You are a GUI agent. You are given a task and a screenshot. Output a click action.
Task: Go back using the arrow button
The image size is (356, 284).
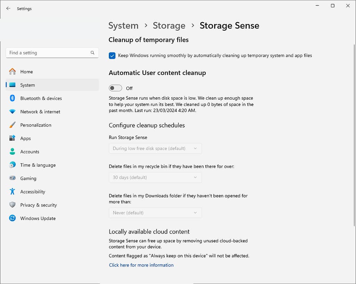[x=8, y=8]
